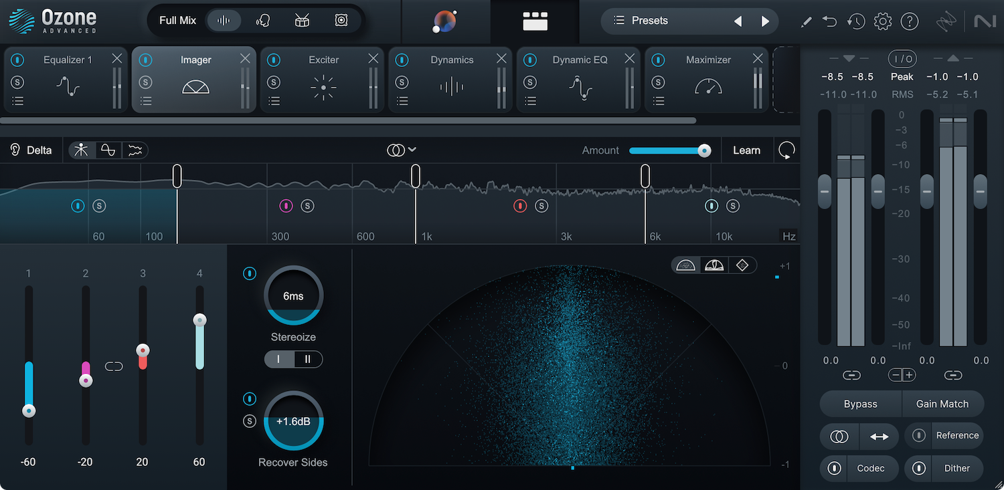
Task: Toggle the Maximizer module power button
Action: 658,59
